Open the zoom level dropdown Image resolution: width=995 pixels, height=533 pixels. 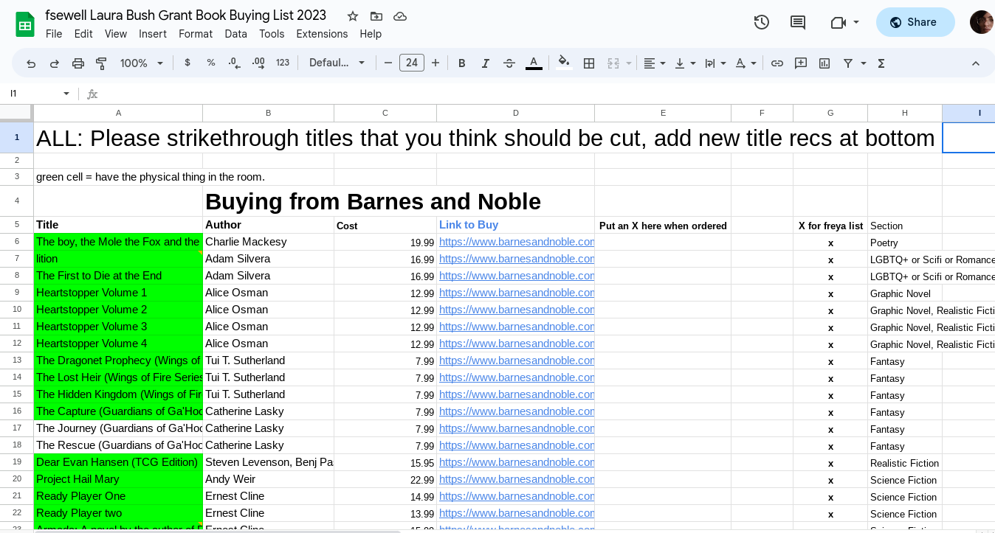pyautogui.click(x=142, y=63)
